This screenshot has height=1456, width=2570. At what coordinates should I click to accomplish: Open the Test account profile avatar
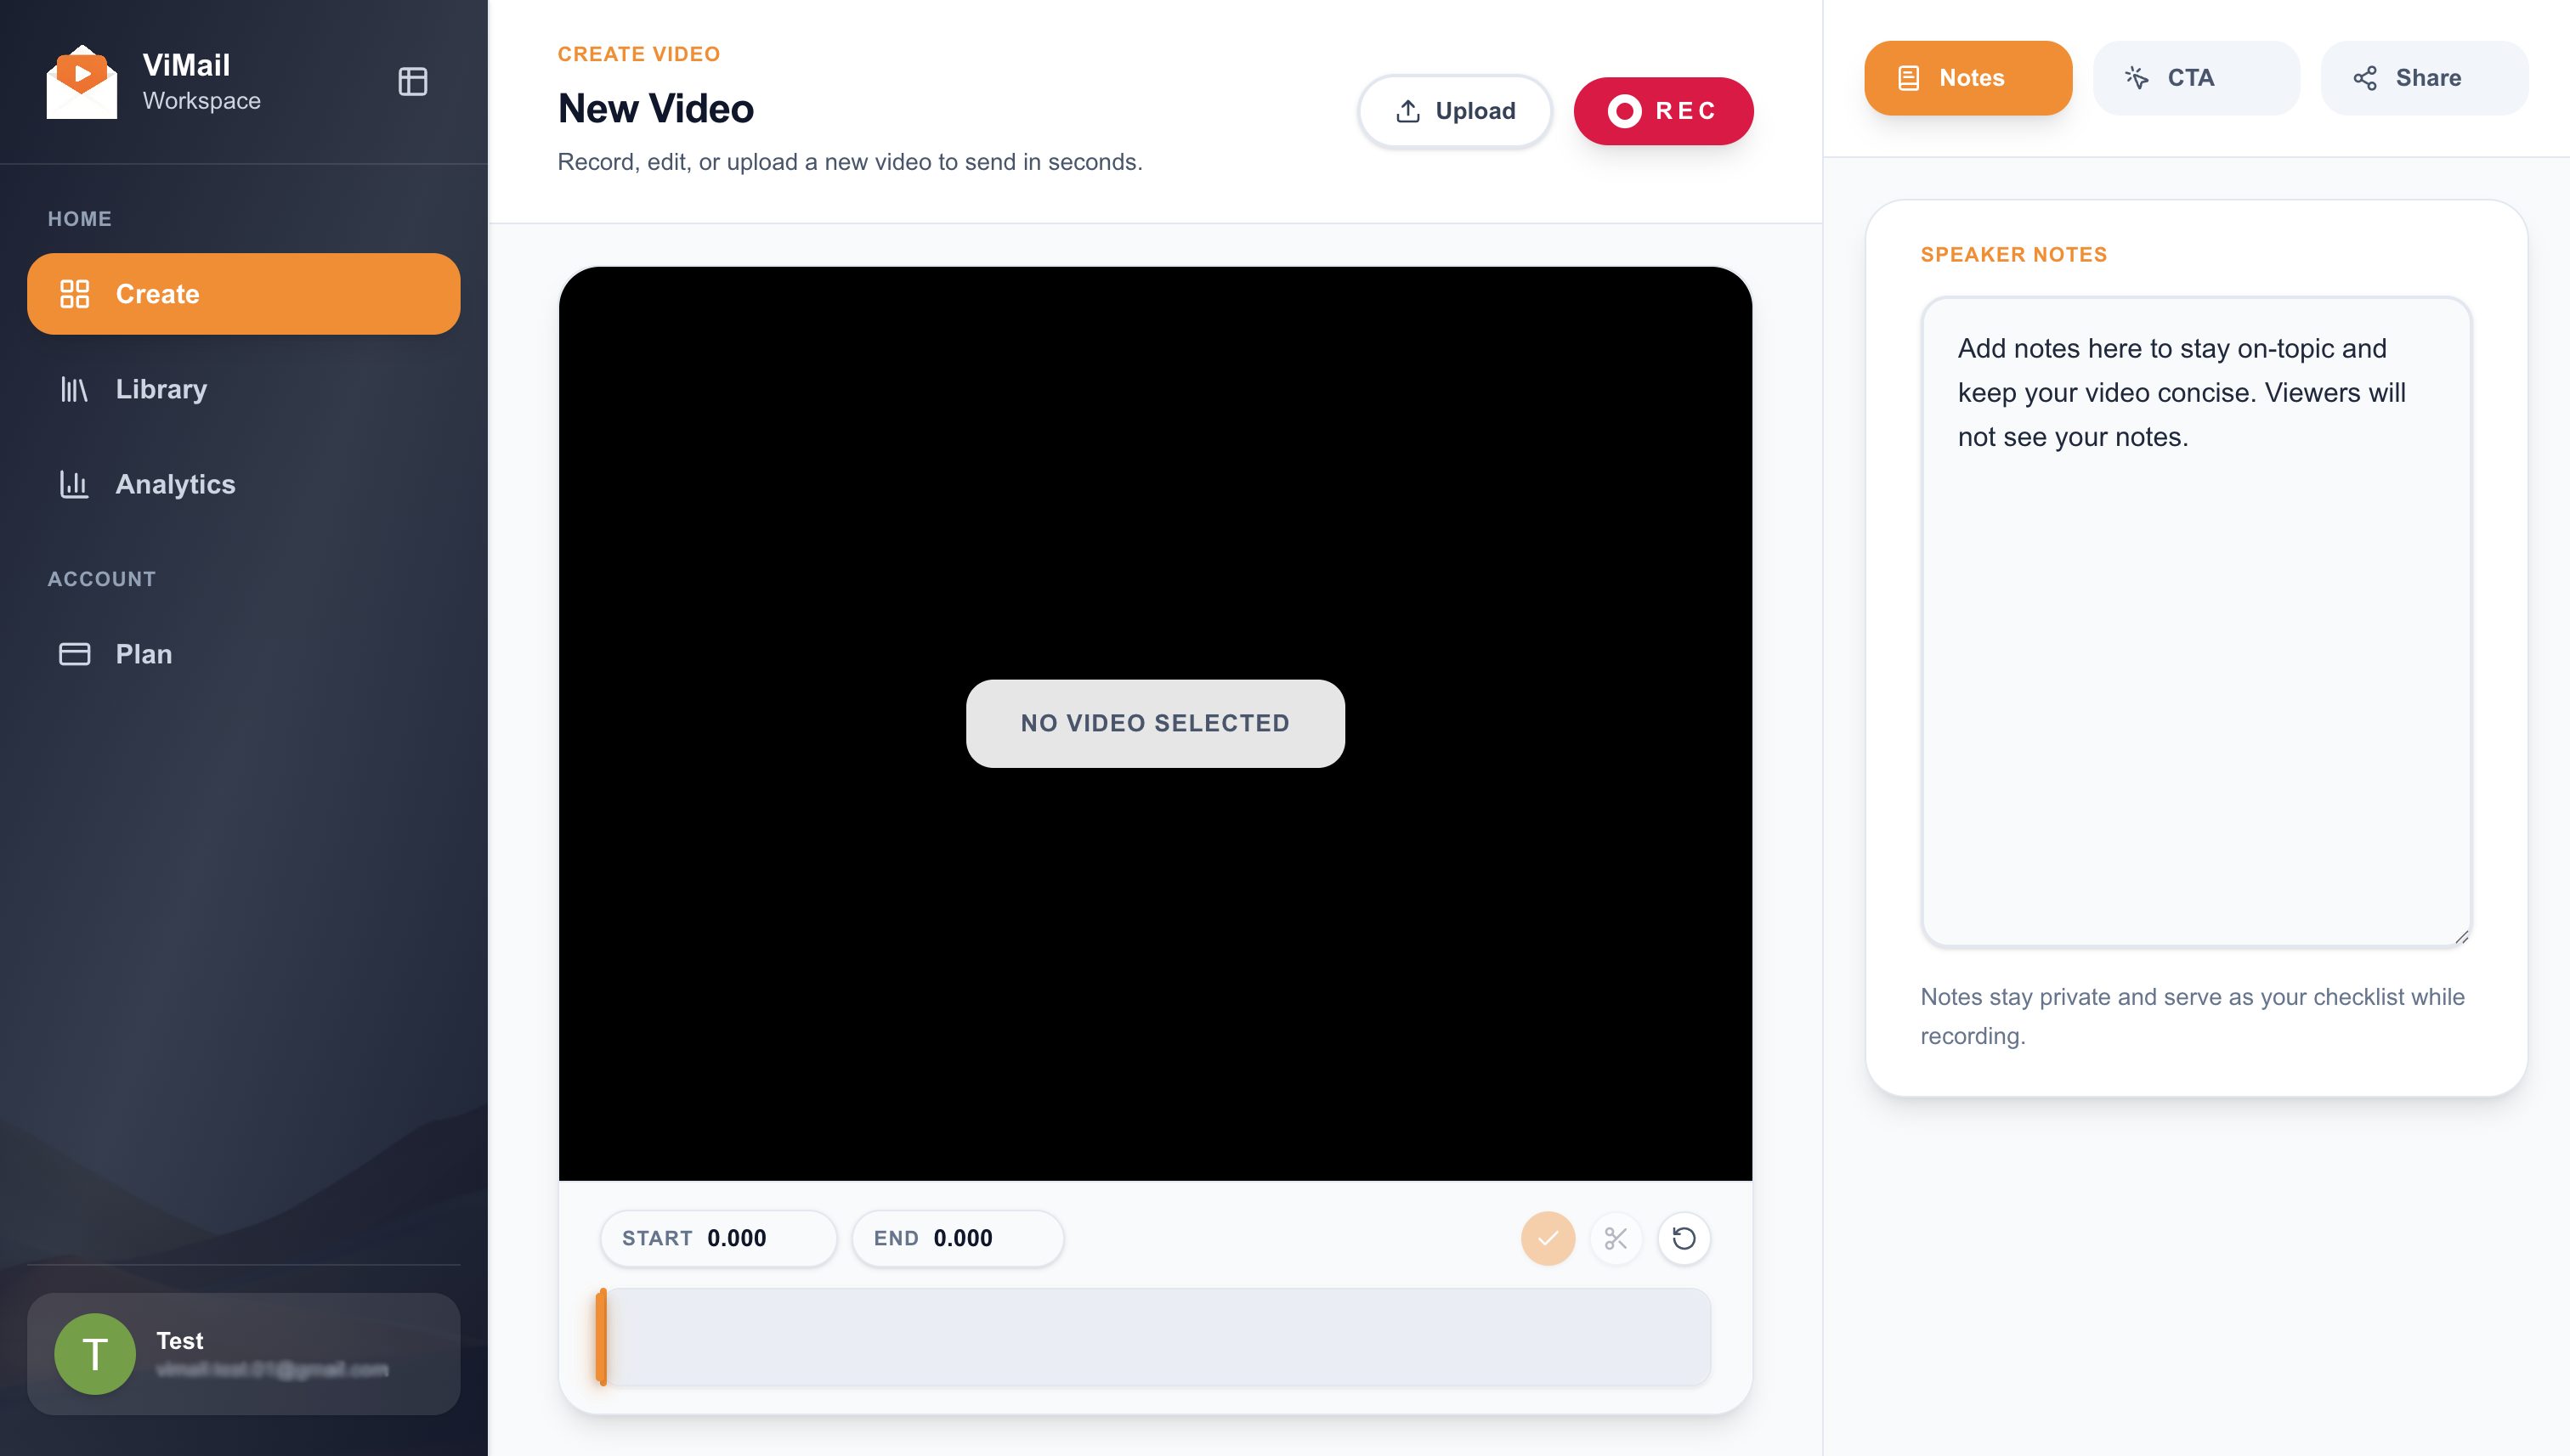pyautogui.click(x=97, y=1353)
